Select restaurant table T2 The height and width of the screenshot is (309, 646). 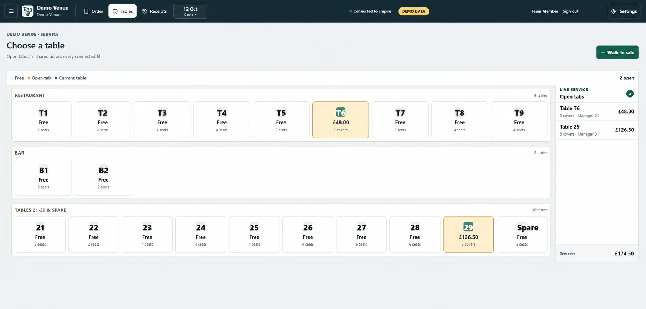tap(103, 120)
